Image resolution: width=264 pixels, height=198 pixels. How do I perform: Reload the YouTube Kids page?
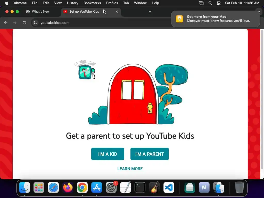point(24,23)
